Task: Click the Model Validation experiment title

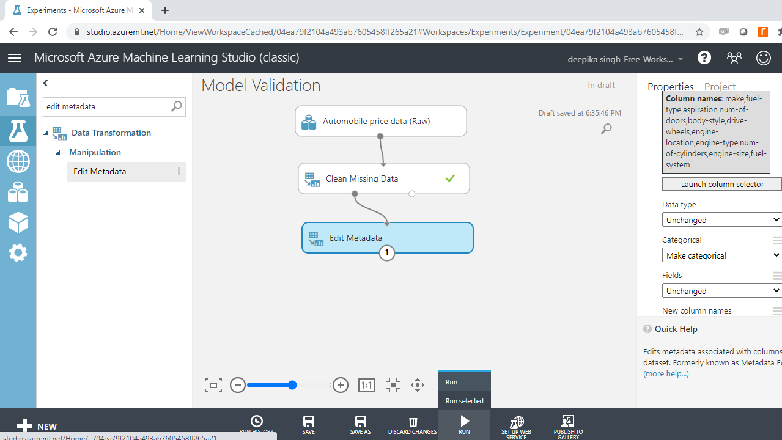Action: (261, 86)
